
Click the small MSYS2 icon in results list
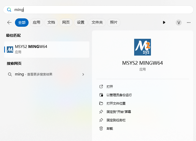coord(10,50)
